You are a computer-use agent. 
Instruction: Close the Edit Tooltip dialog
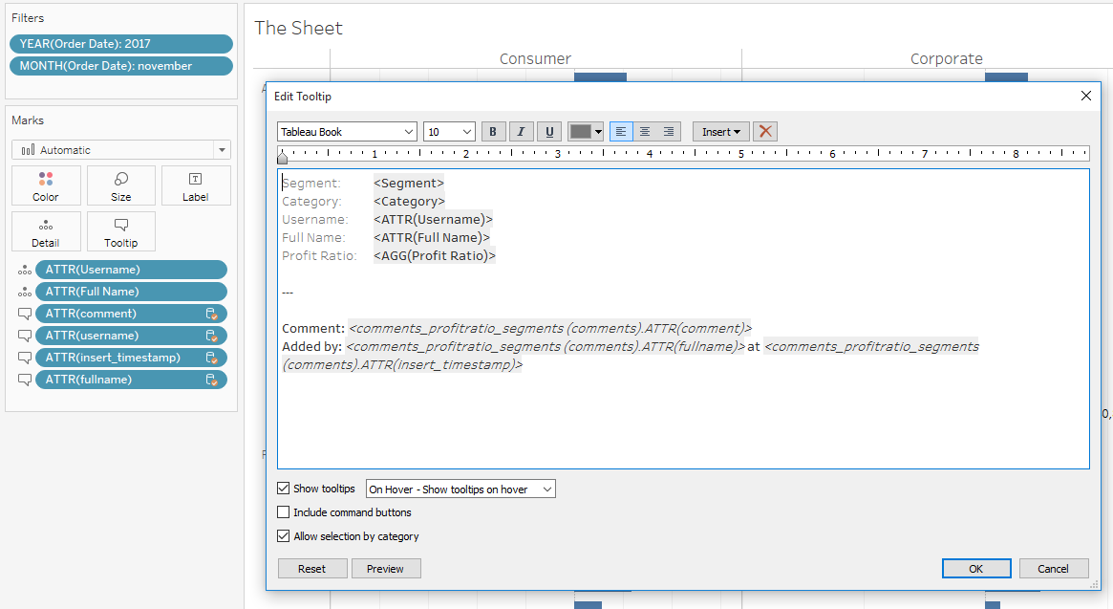coord(1085,96)
